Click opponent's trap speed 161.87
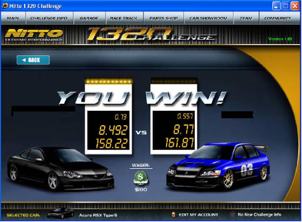The width and height of the screenshot is (302, 222). click(x=180, y=142)
